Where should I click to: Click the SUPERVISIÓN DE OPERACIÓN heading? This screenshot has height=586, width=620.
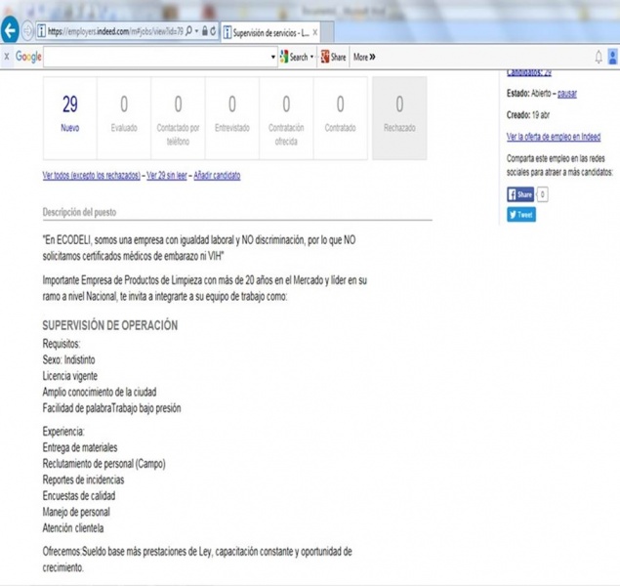[110, 325]
